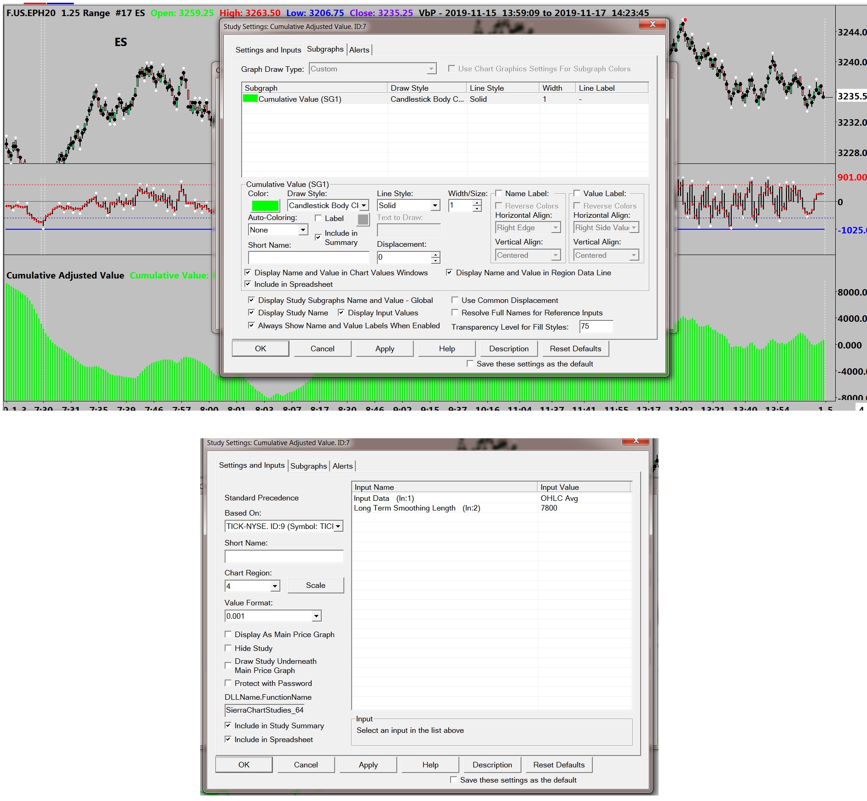The image size is (867, 801).
Task: Uncheck Include in Study Summary
Action: [x=228, y=726]
